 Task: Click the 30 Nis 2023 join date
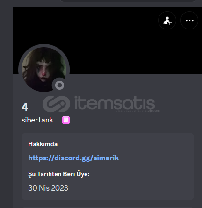point(48,188)
